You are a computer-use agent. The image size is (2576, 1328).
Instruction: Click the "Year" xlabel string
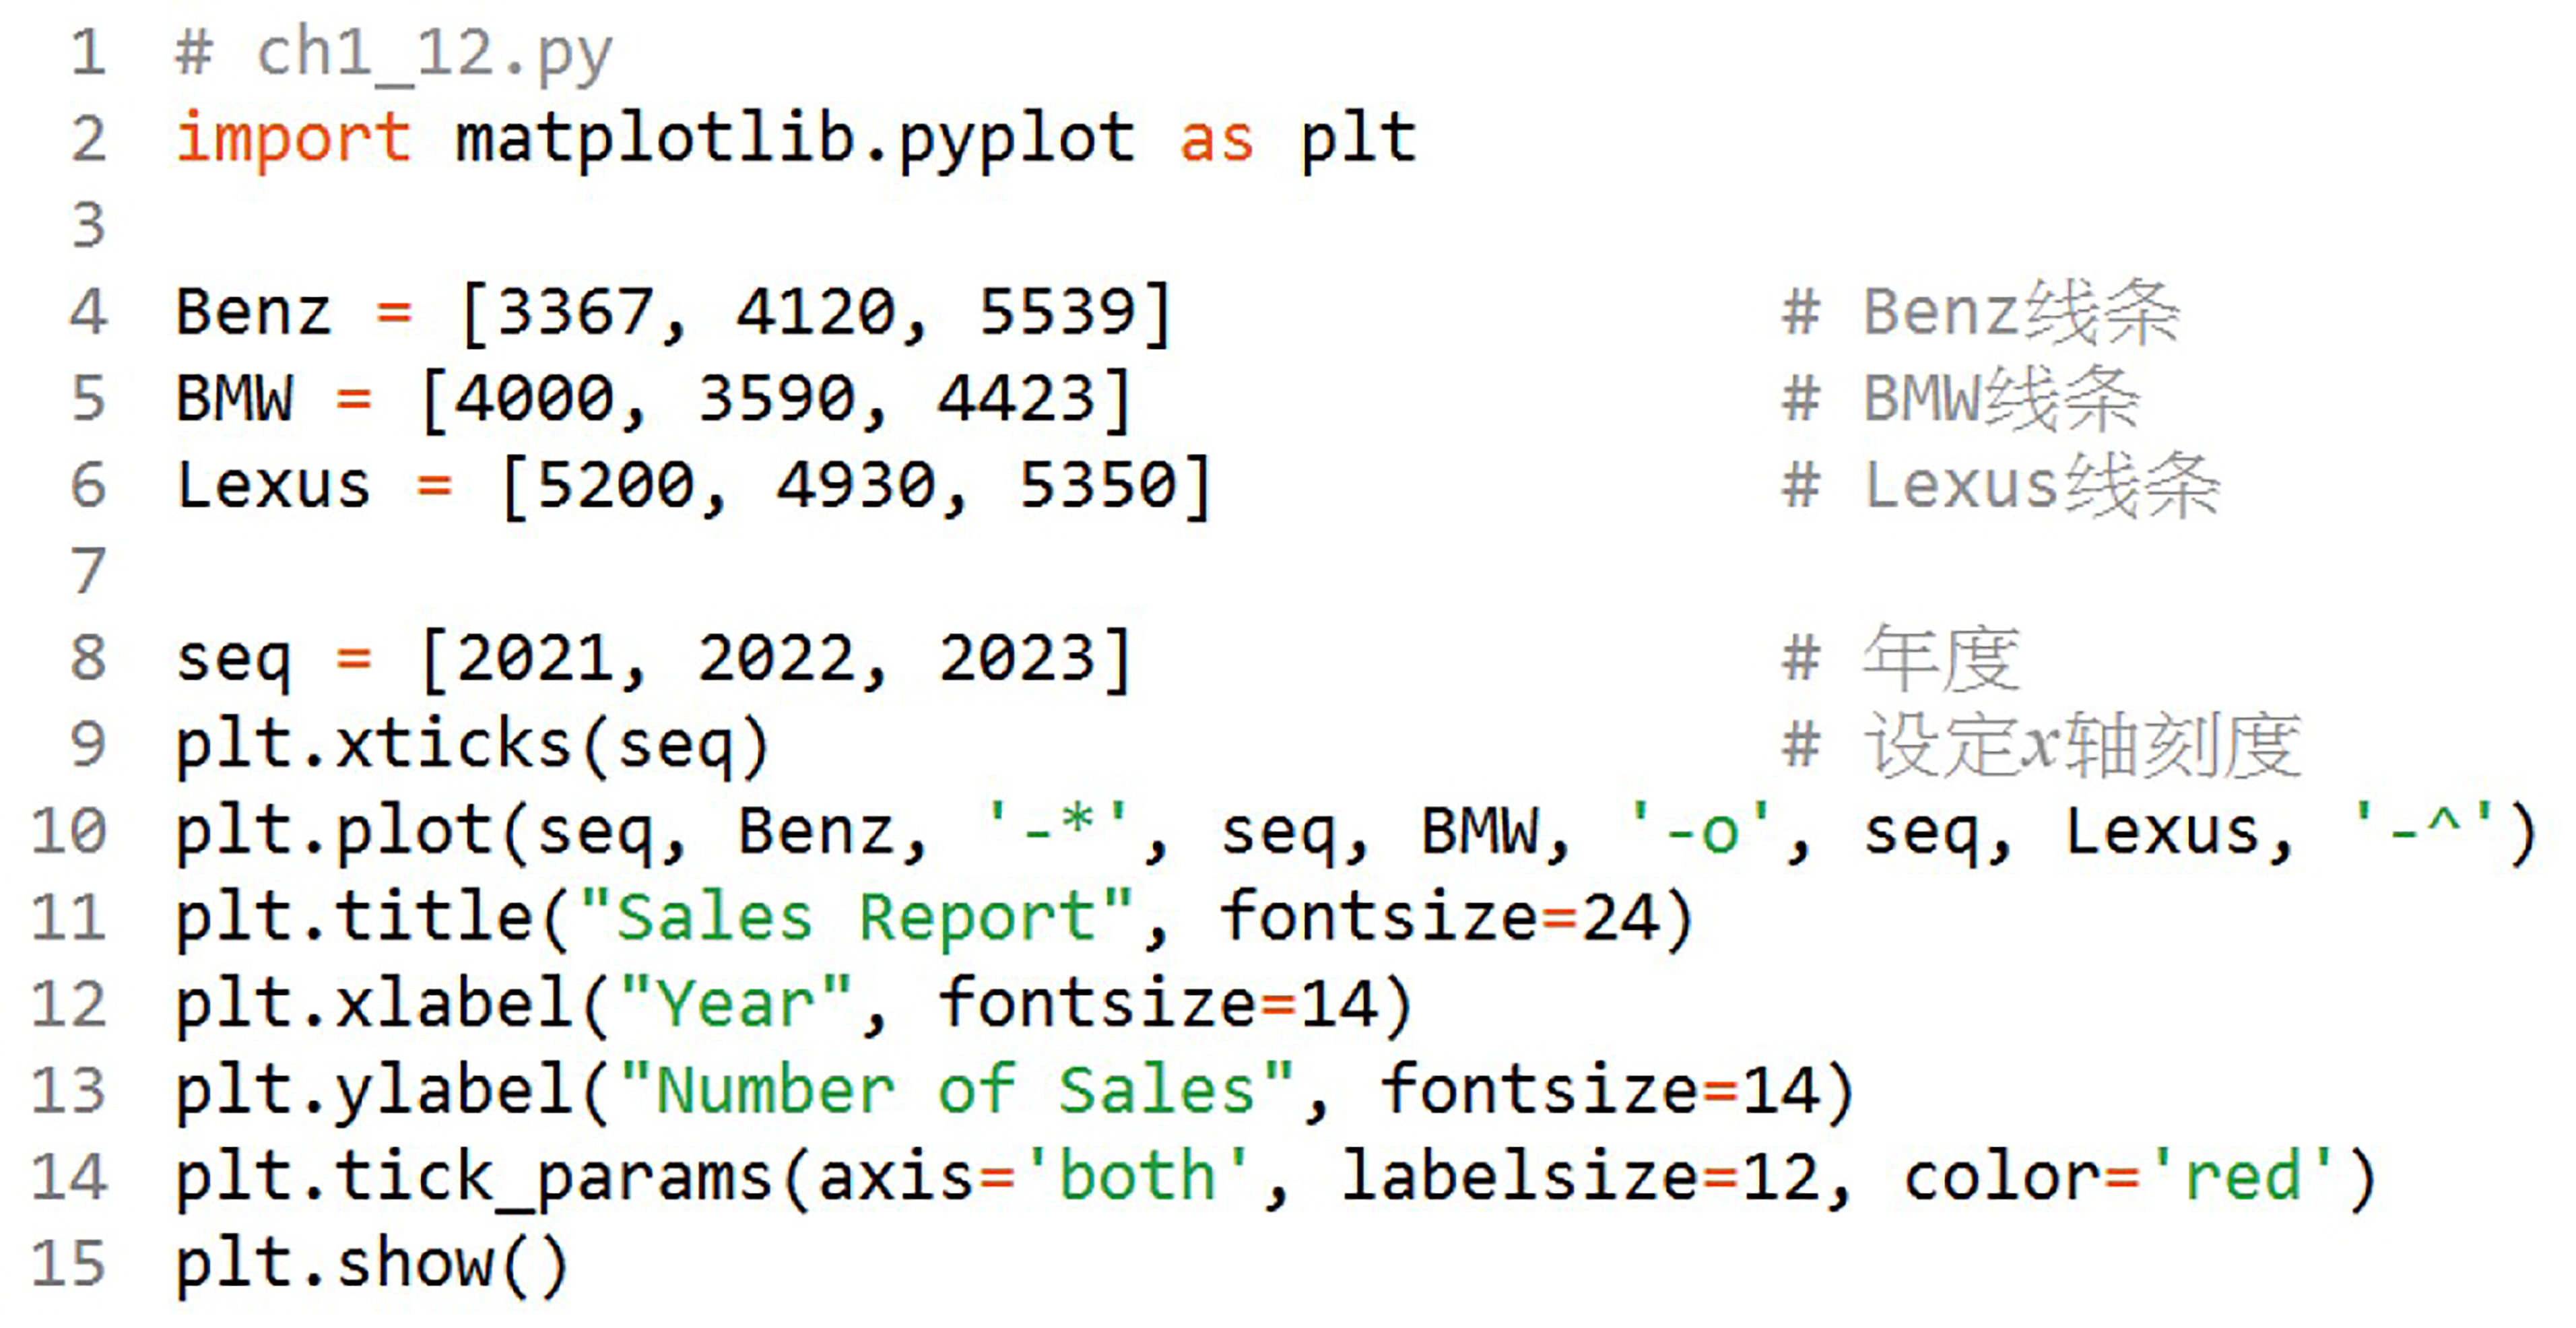tap(735, 1005)
